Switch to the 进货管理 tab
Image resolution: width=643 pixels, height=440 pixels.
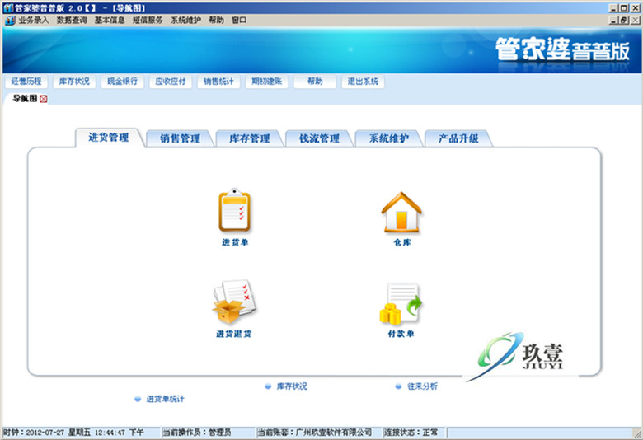pyautogui.click(x=109, y=138)
